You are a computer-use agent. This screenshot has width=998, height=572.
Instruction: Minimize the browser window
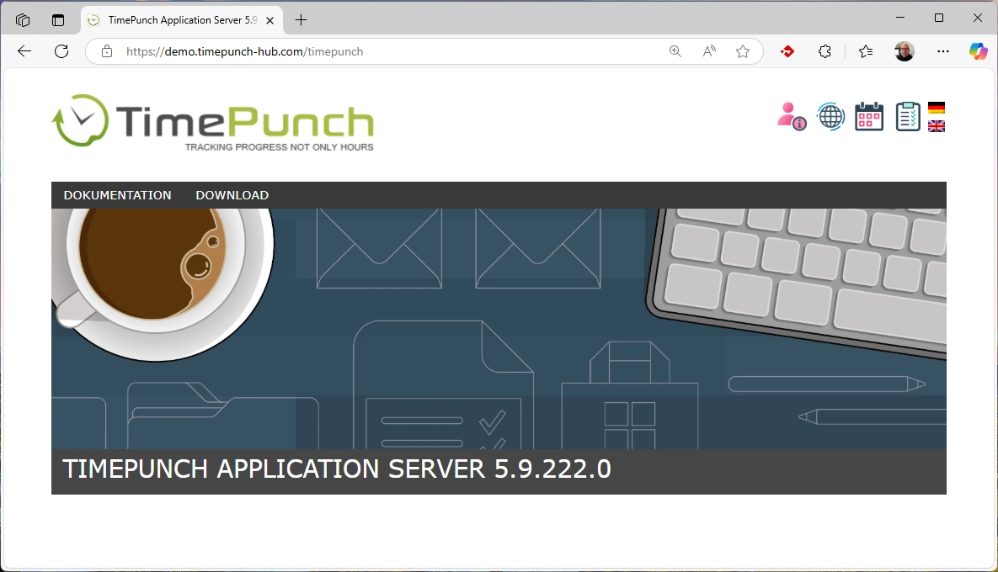[900, 18]
